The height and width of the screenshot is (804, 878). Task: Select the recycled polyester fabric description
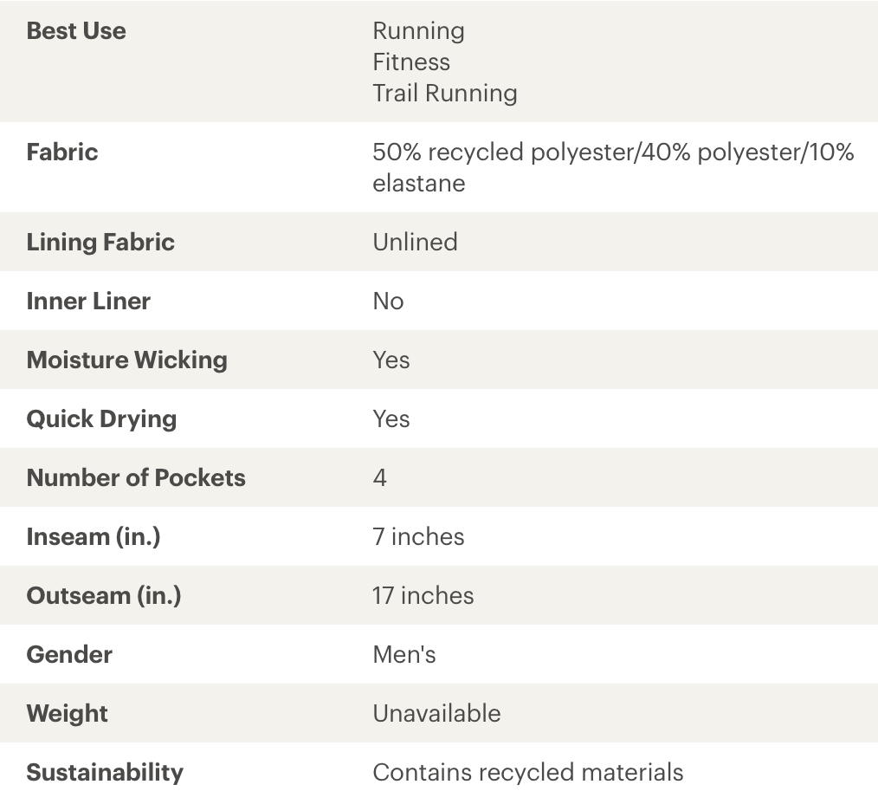click(613, 167)
